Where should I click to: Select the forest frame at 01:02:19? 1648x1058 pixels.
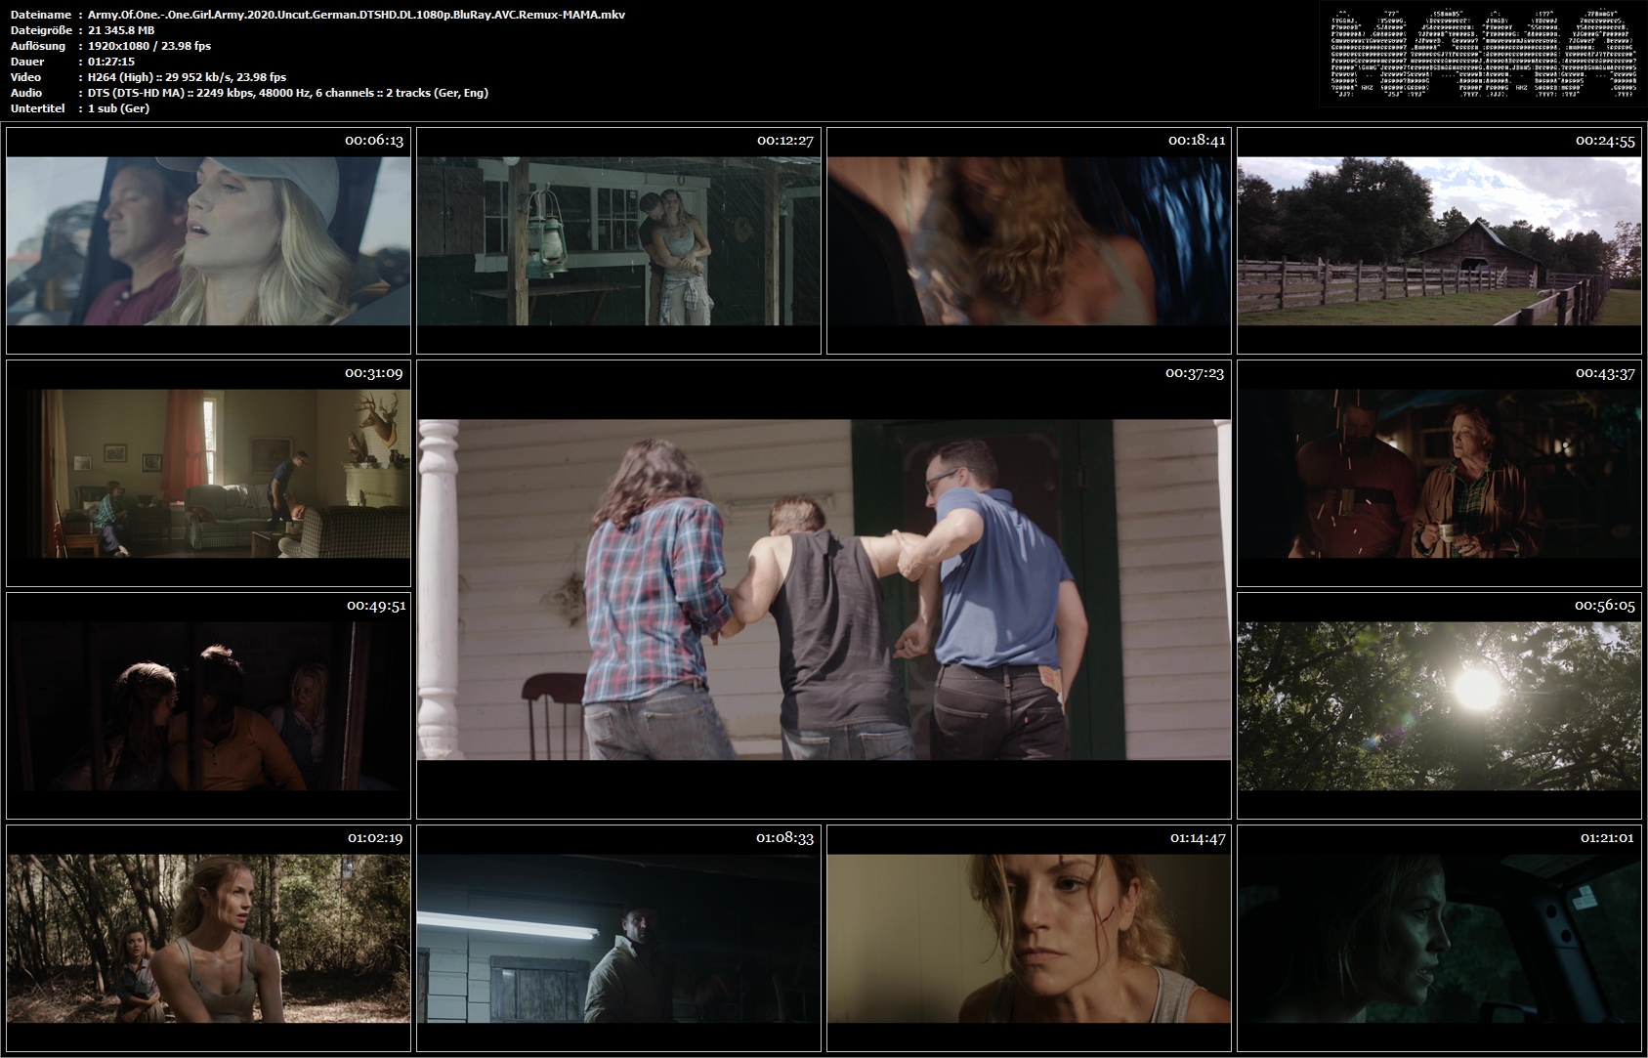pyautogui.click(x=208, y=938)
